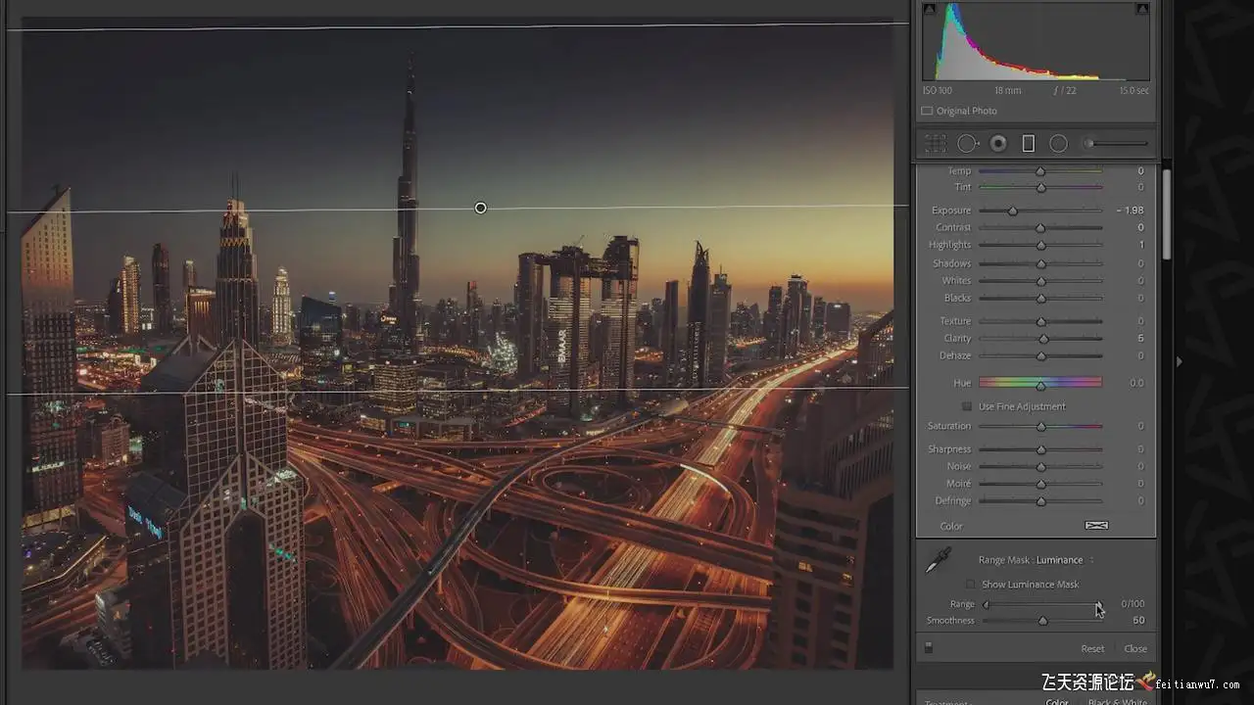Click the brush size slider in tool strip
This screenshot has width=1254, height=705.
(x=1115, y=143)
